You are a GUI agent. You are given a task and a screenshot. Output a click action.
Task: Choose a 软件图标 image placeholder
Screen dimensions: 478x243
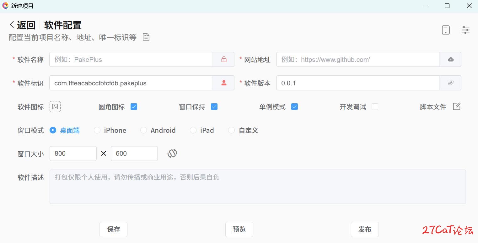coord(55,107)
